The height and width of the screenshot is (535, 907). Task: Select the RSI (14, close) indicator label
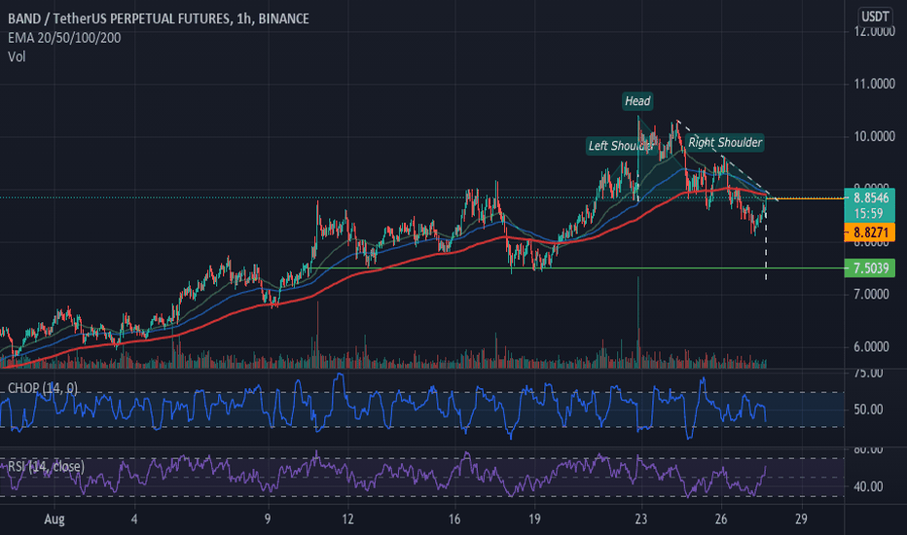[x=47, y=466]
